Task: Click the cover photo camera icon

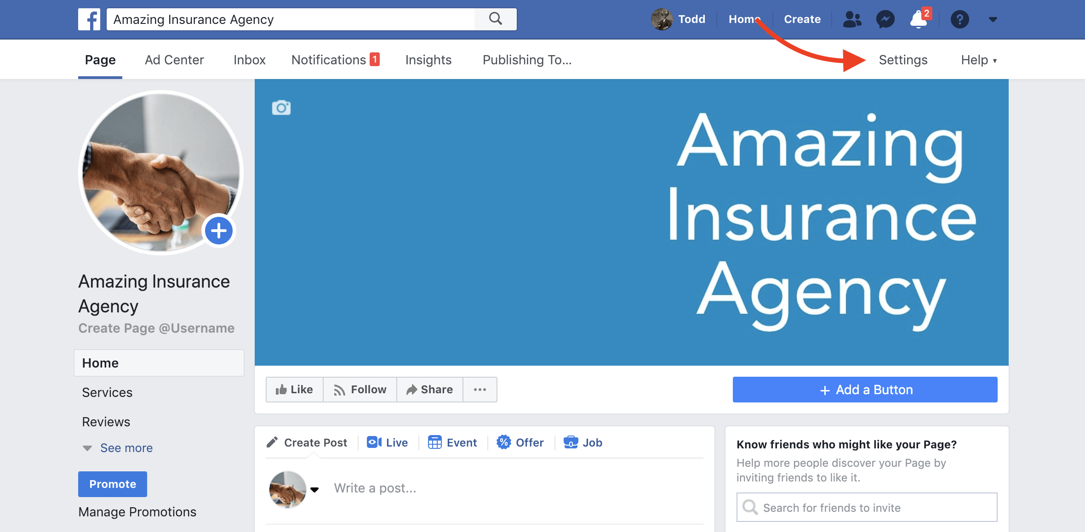Action: click(281, 108)
